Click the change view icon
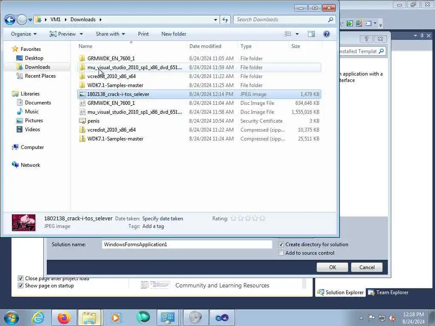This screenshot has height=326, width=435. pyautogui.click(x=288, y=34)
